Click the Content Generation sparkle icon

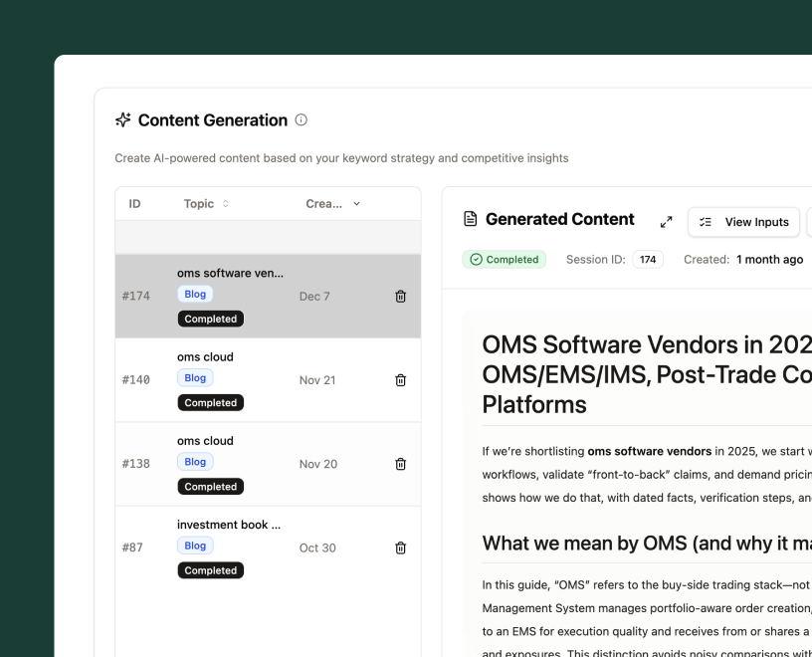122,119
